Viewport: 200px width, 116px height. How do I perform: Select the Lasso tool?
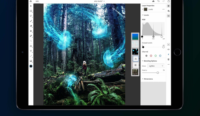(x=31, y=16)
